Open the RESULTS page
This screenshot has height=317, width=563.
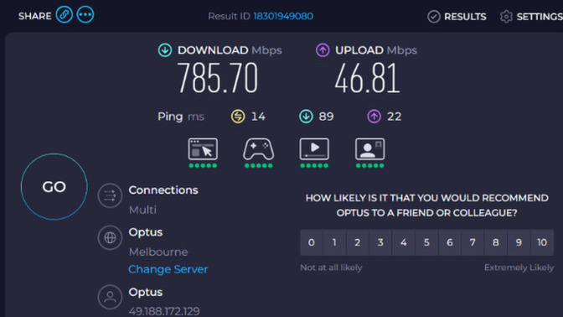click(x=465, y=17)
